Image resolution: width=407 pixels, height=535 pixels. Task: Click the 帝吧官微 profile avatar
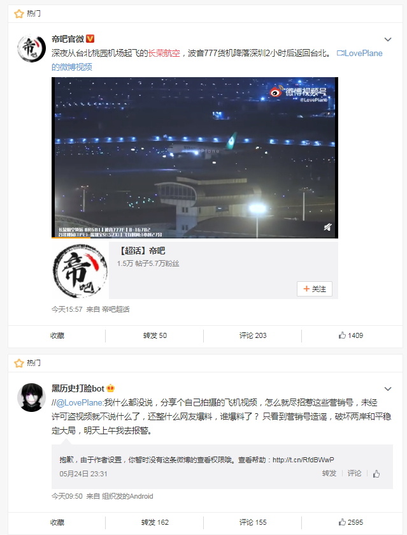31,48
